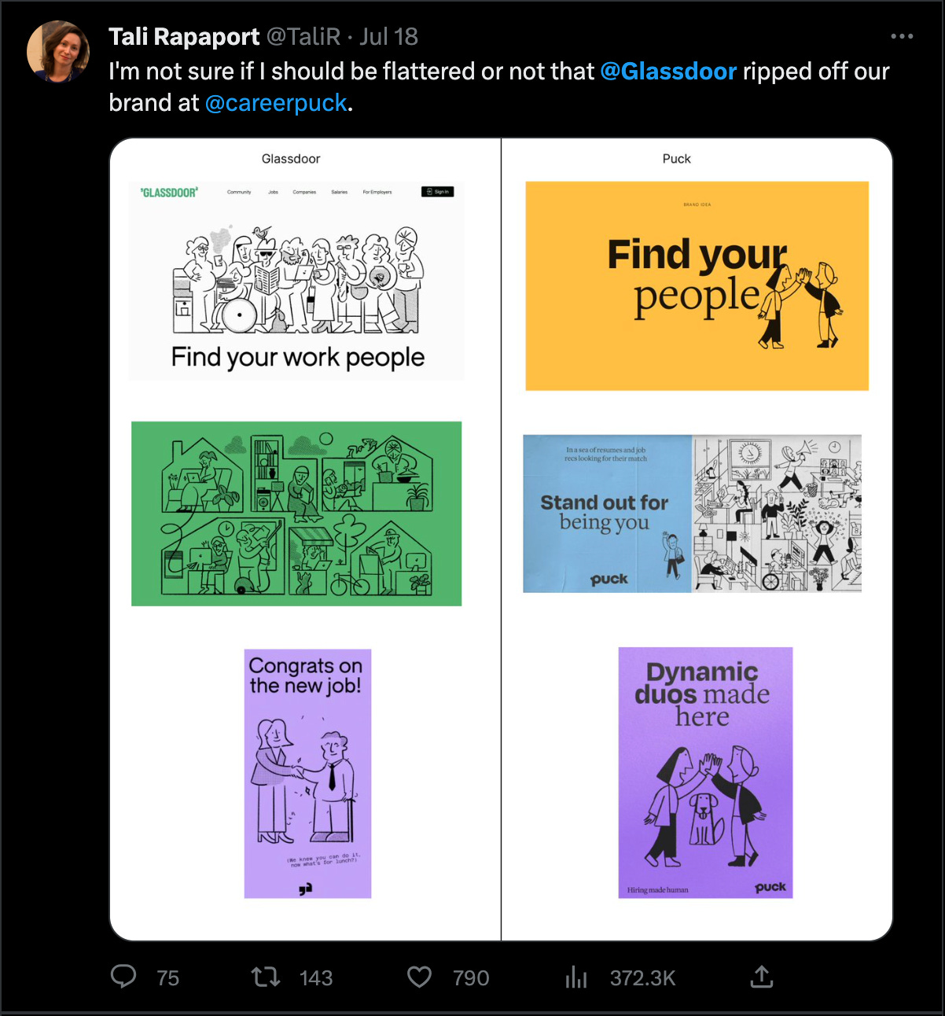Click the 'Congrats on the new job!' poster
The width and height of the screenshot is (945, 1016).
pyautogui.click(x=307, y=774)
